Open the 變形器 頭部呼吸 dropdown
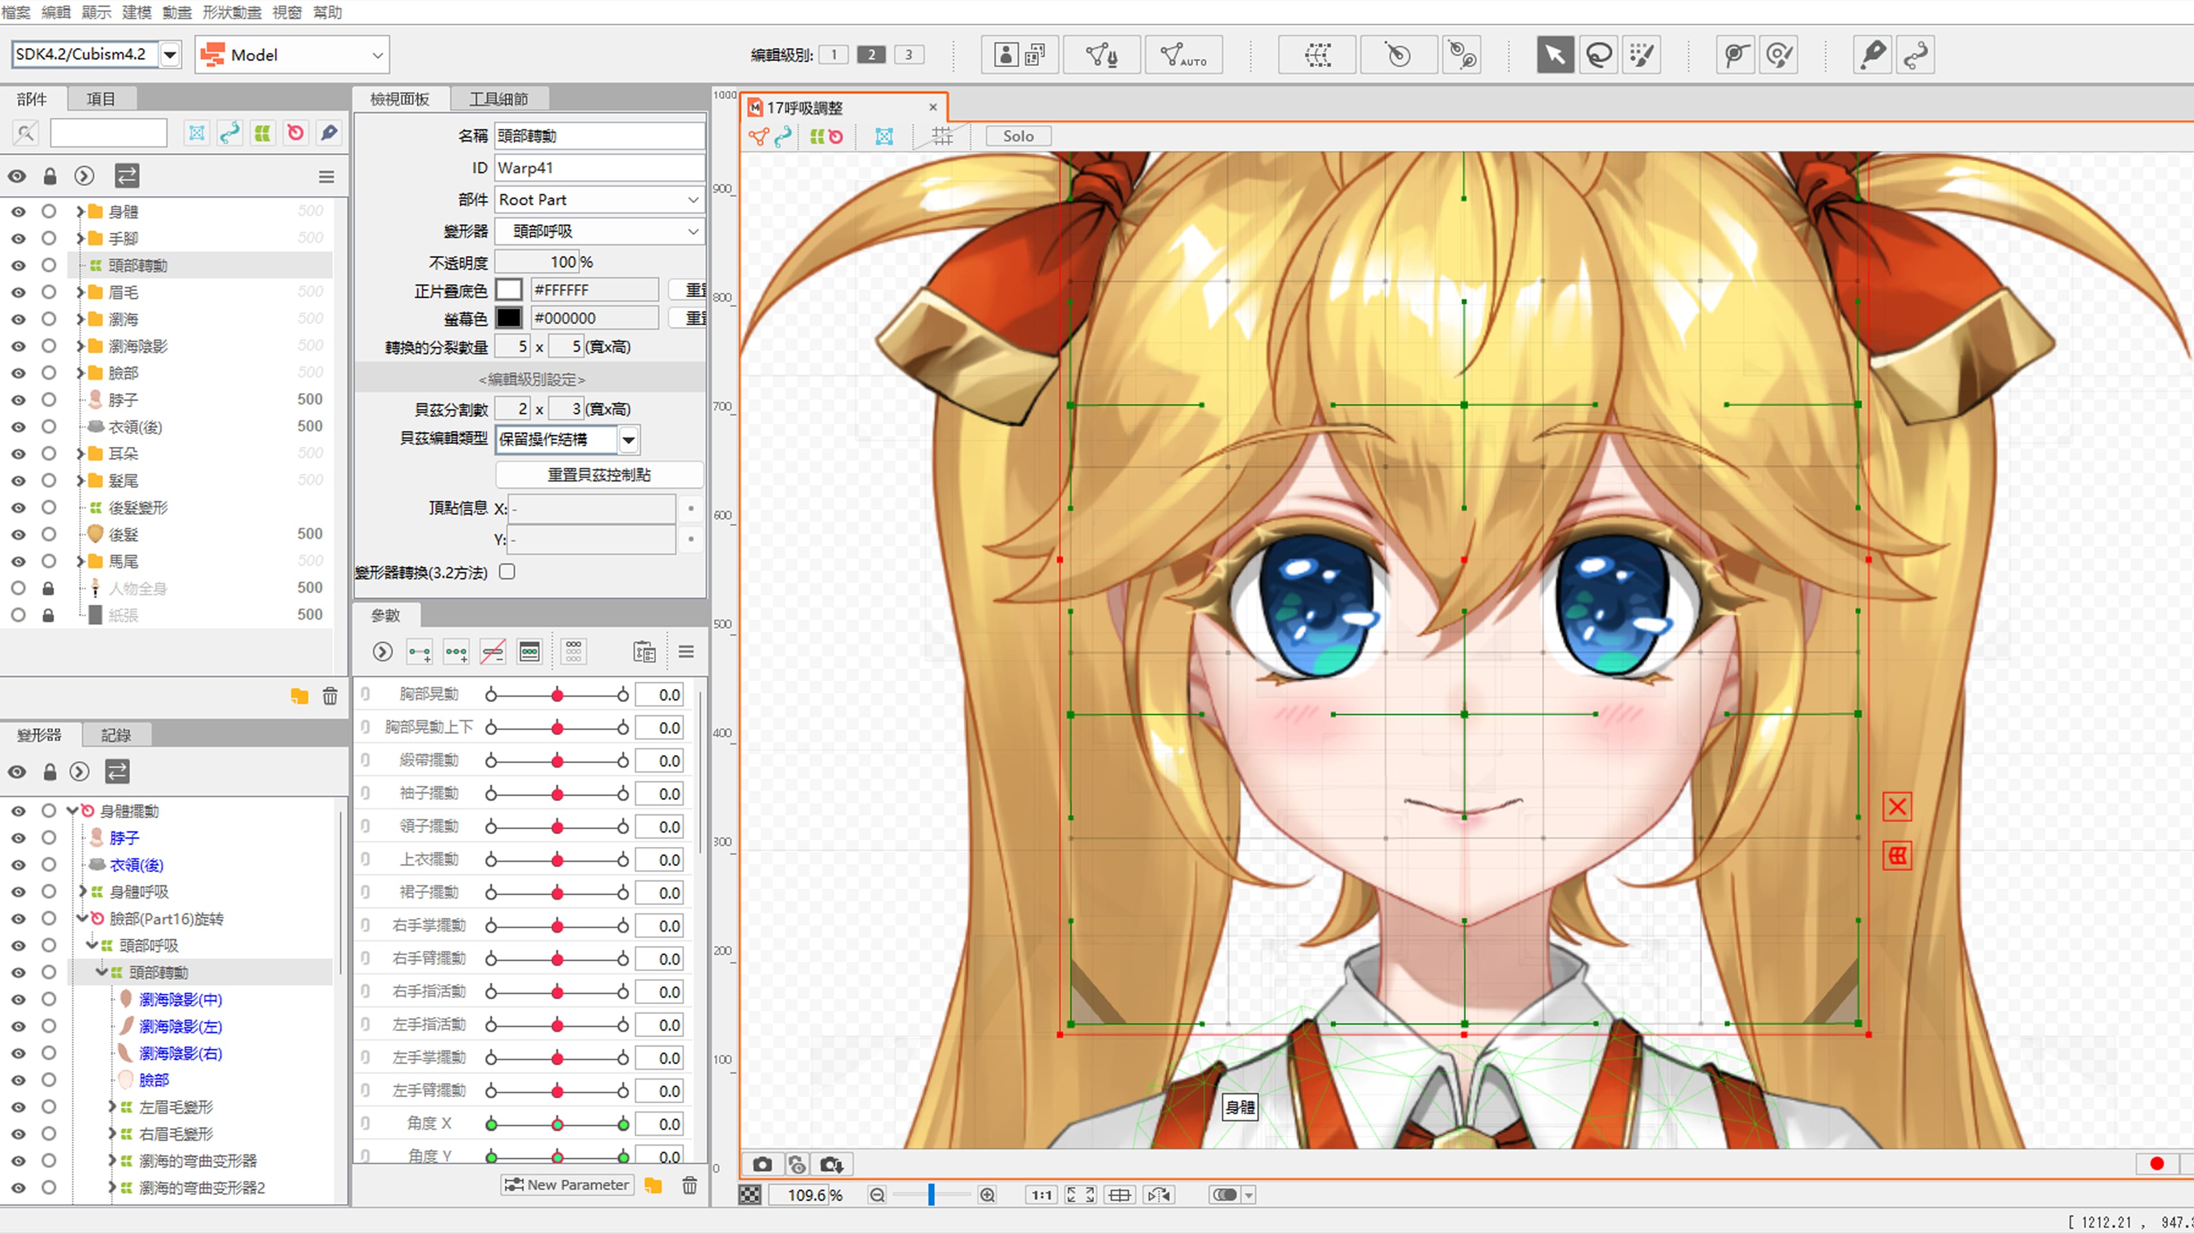This screenshot has height=1234, width=2194. pyautogui.click(x=599, y=231)
